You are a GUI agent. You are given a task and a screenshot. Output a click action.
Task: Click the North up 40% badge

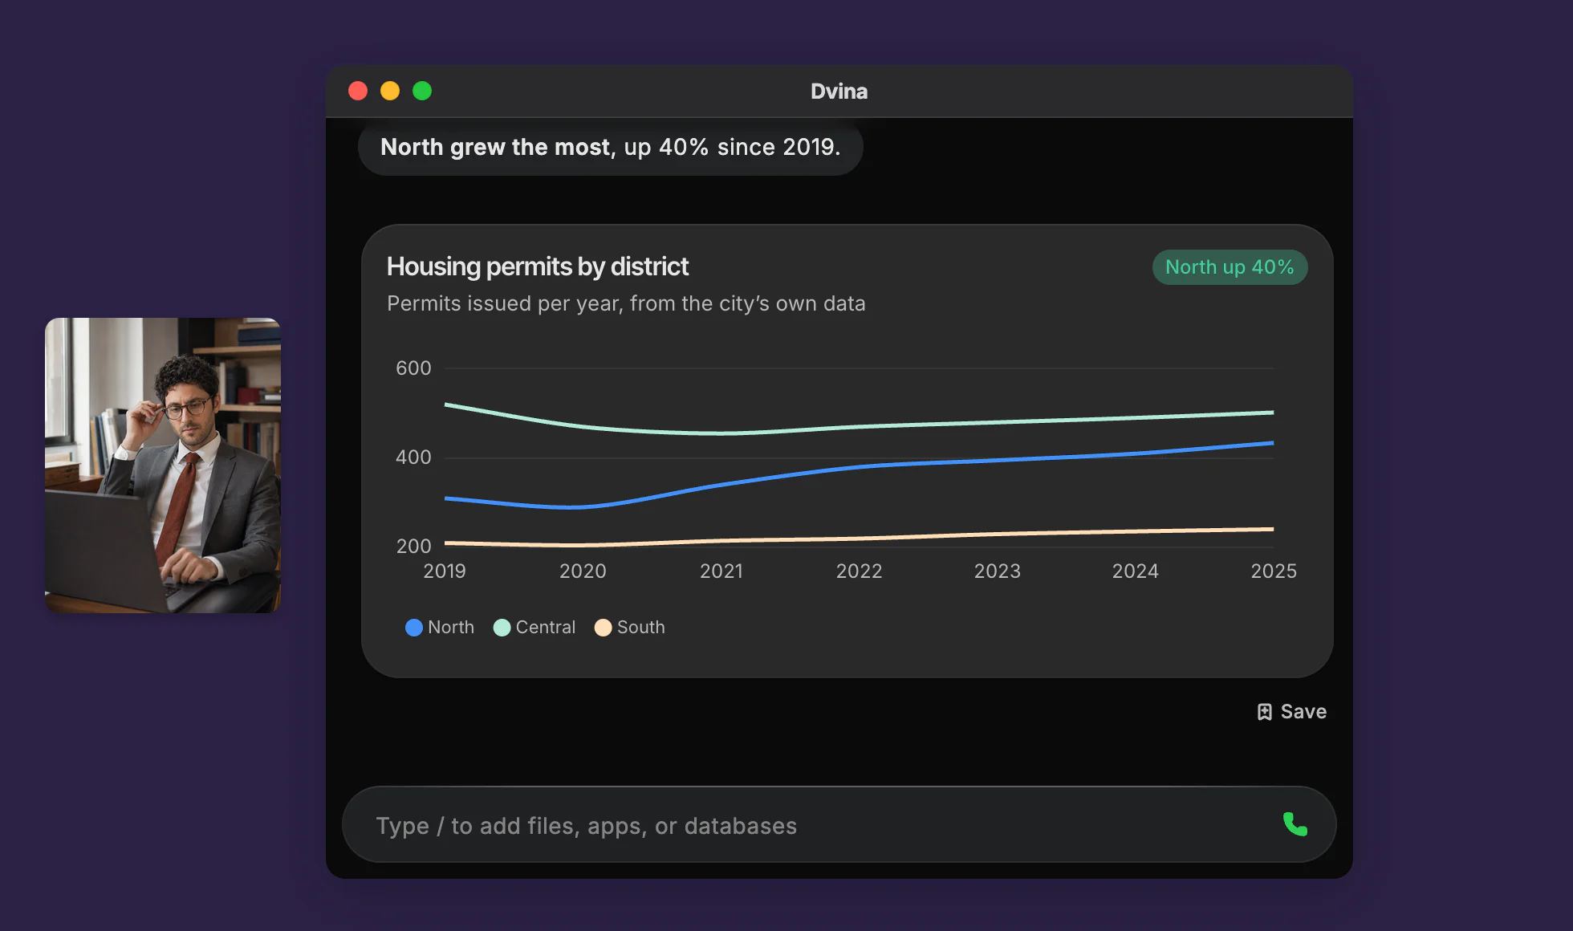click(x=1230, y=267)
